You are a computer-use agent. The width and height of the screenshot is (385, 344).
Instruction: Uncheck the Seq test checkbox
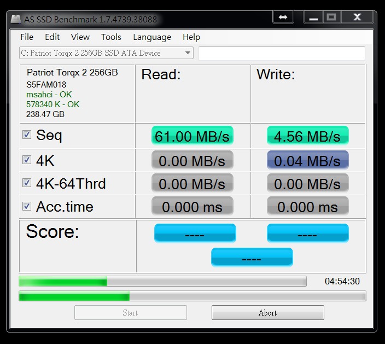click(27, 135)
